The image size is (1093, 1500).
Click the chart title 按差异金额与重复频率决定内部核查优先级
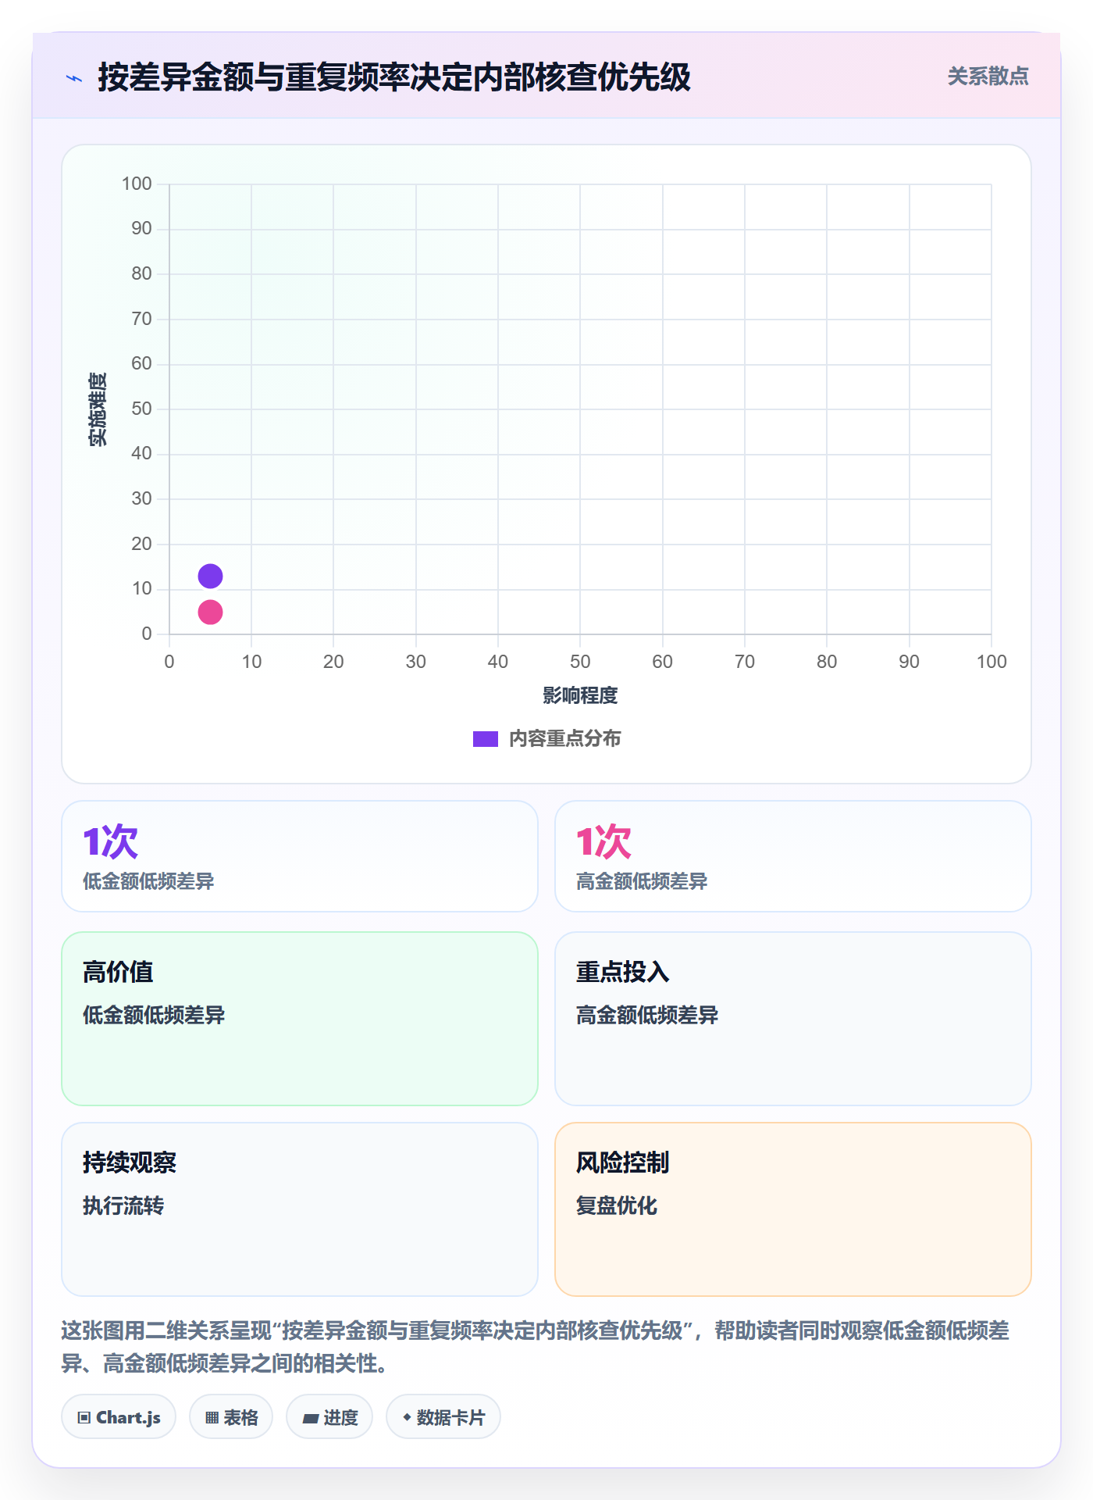click(394, 77)
